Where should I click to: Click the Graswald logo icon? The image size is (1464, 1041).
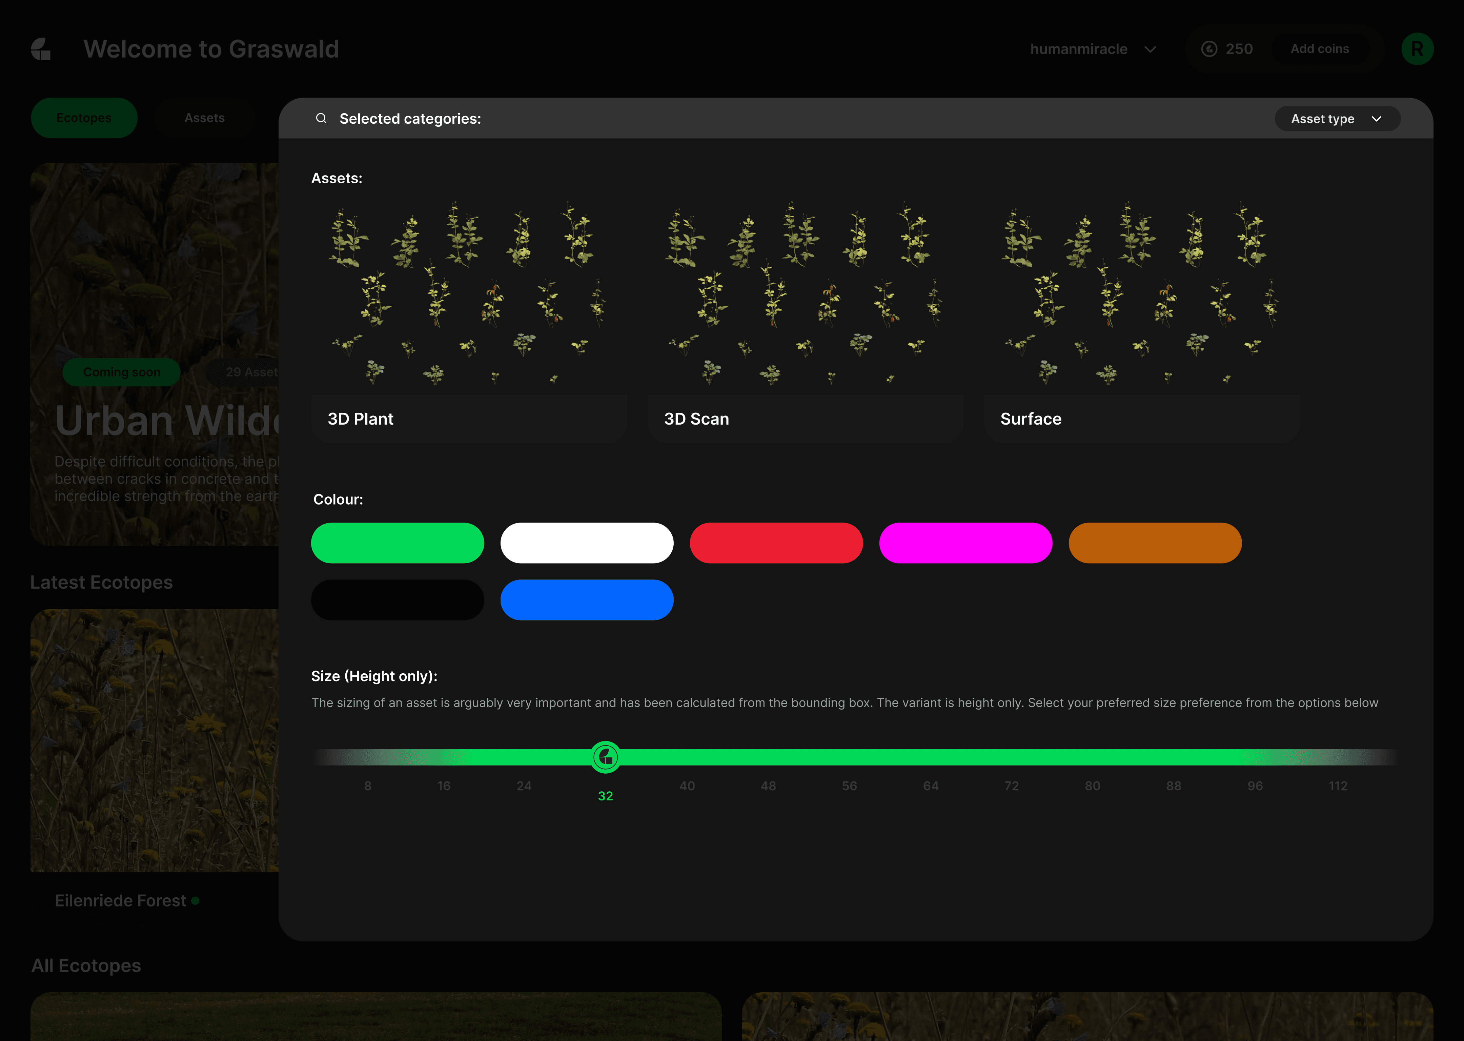coord(41,49)
